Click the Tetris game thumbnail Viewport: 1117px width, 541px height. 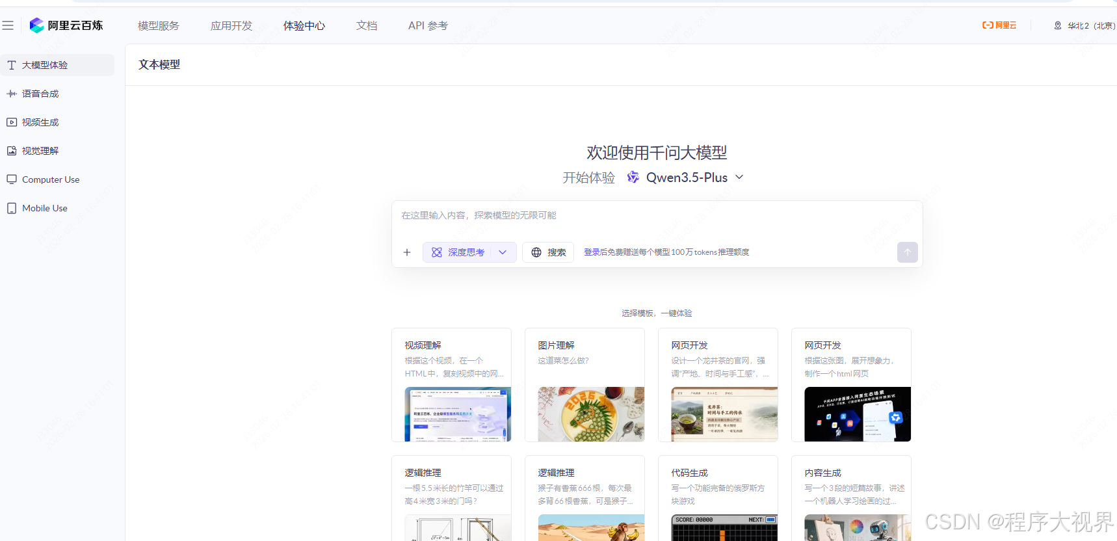pyautogui.click(x=724, y=528)
